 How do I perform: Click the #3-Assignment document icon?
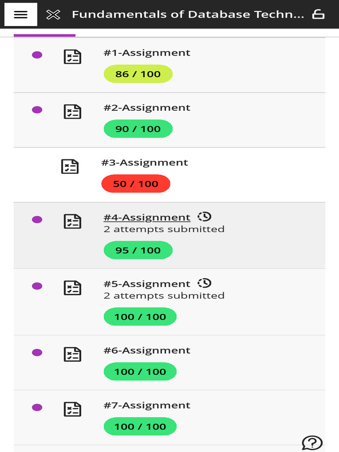pyautogui.click(x=70, y=166)
